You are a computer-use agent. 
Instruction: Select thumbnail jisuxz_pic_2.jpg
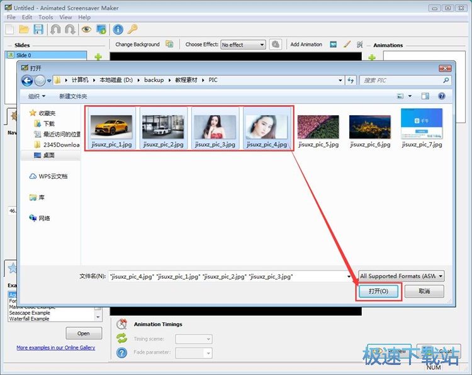(163, 128)
